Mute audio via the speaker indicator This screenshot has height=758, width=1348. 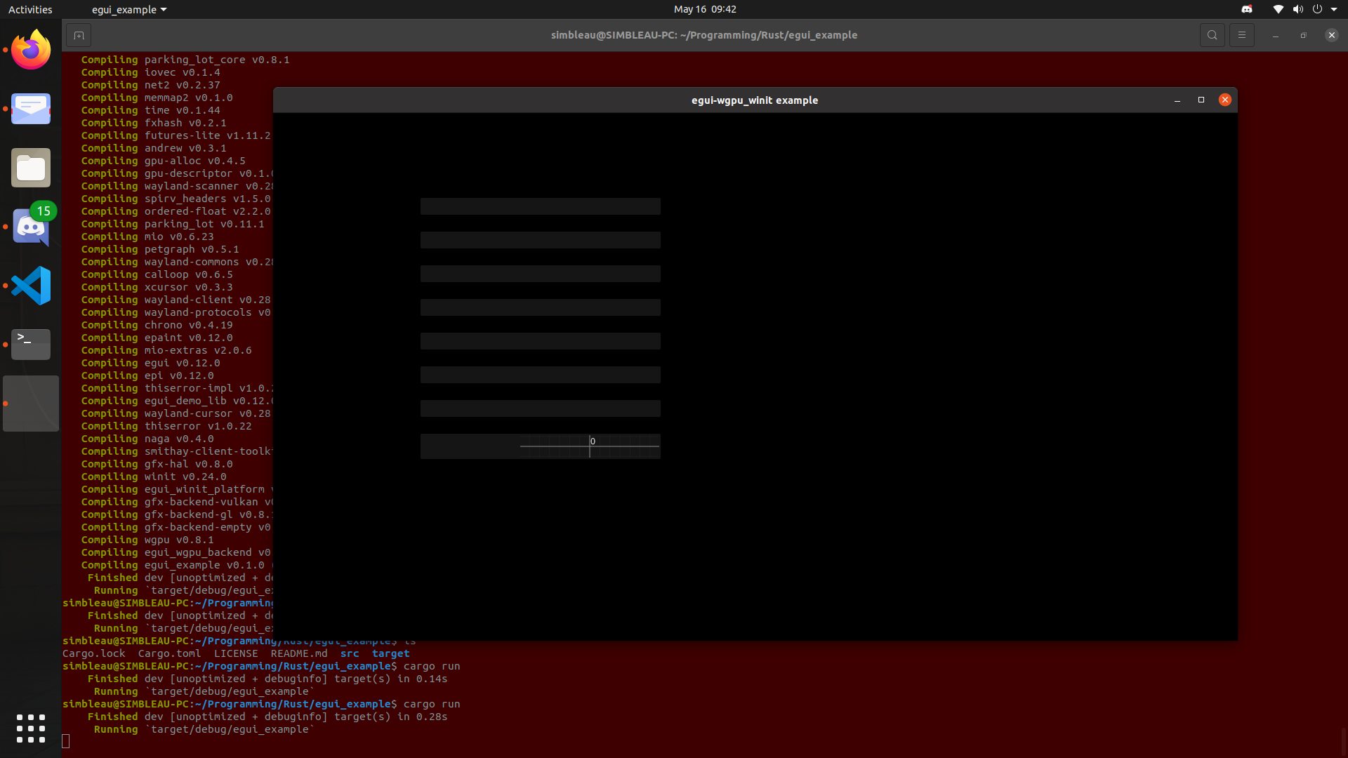[1298, 9]
